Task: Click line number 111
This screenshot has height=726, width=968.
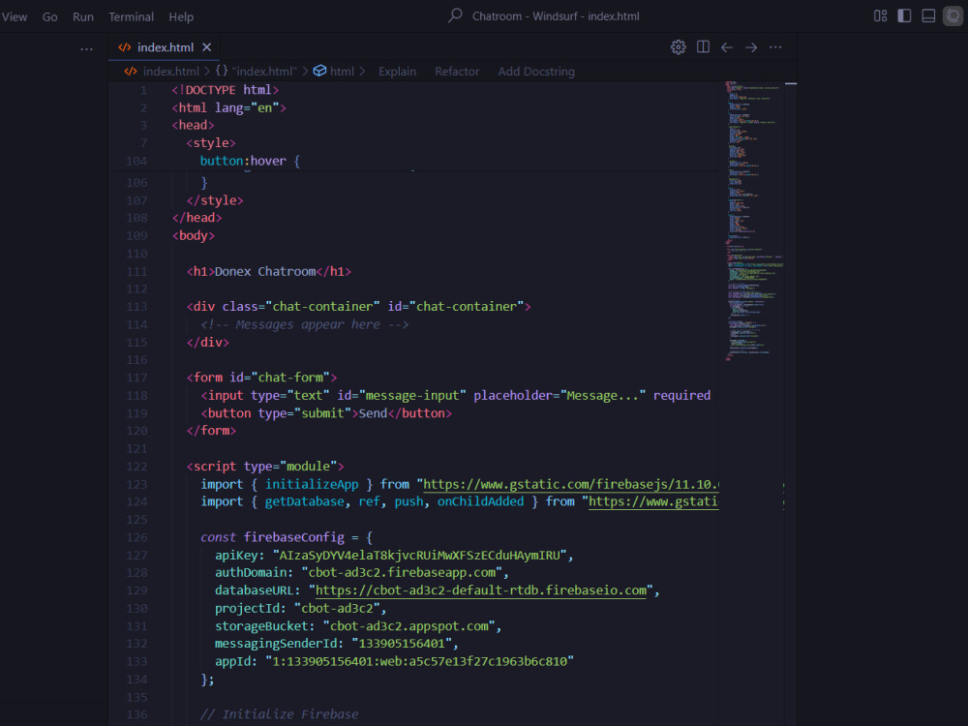Action: tap(136, 272)
